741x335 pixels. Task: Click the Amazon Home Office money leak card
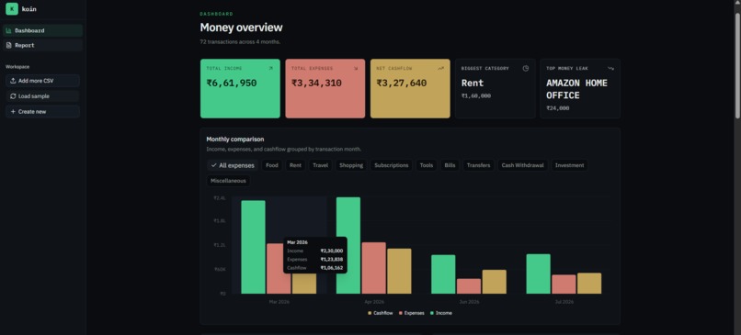pyautogui.click(x=580, y=88)
